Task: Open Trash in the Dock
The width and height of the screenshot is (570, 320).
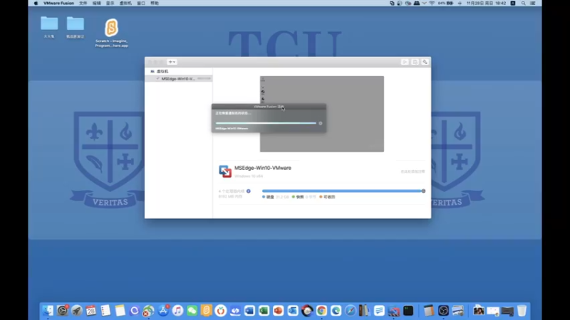Action: (522, 311)
